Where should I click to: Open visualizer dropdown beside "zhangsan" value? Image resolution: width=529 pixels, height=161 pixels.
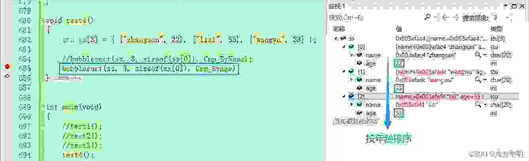coord(485,55)
